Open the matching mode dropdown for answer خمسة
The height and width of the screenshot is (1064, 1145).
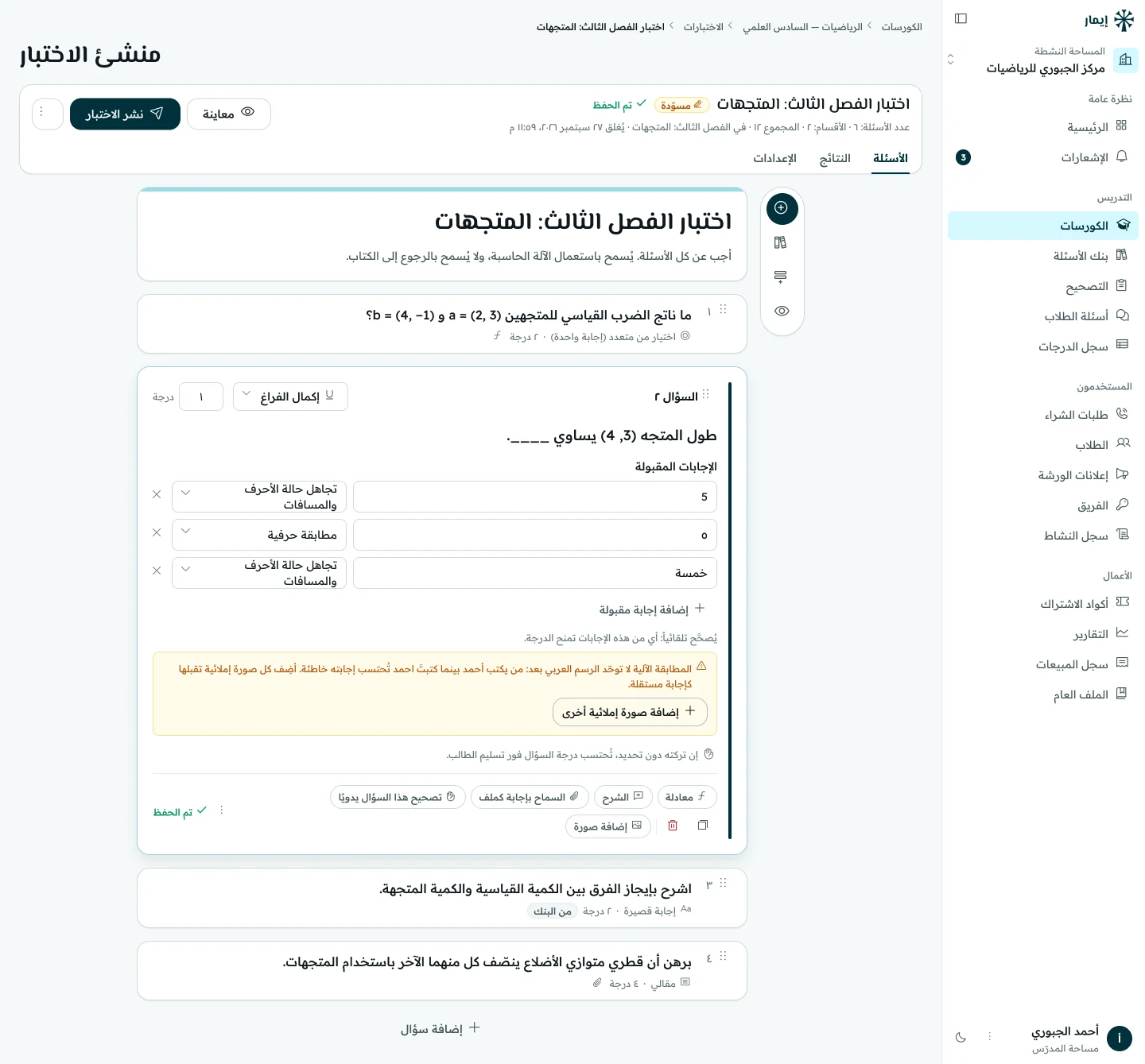pos(259,573)
